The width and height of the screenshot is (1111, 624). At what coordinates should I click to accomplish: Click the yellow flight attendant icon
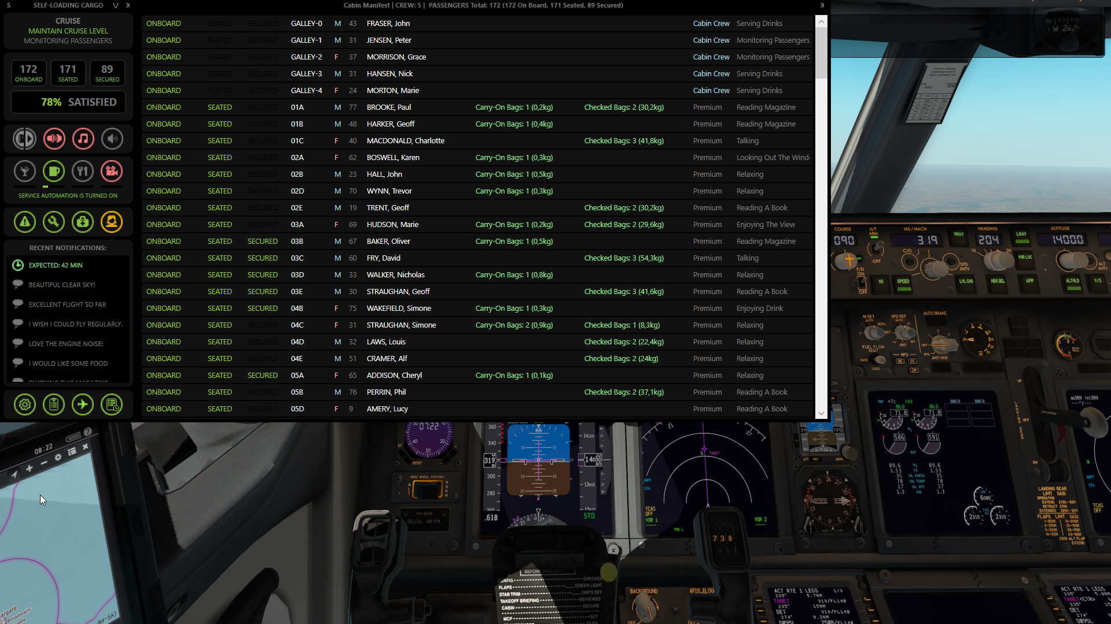(x=112, y=222)
